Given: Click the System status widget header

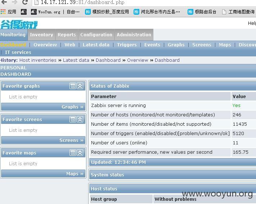Looking at the screenshot, I should 173,175.
